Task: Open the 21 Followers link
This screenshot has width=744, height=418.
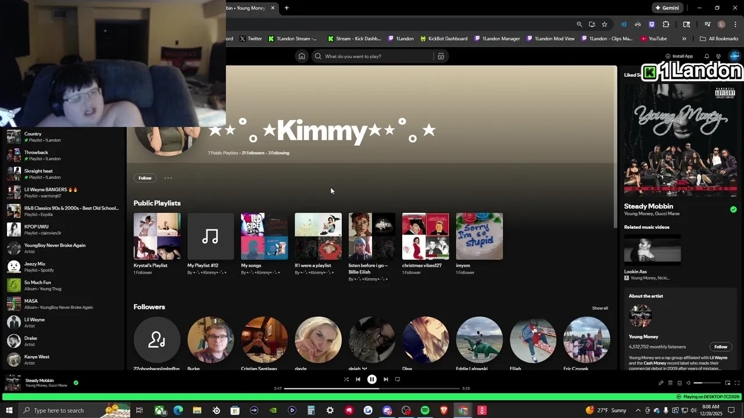Action: pyautogui.click(x=253, y=153)
